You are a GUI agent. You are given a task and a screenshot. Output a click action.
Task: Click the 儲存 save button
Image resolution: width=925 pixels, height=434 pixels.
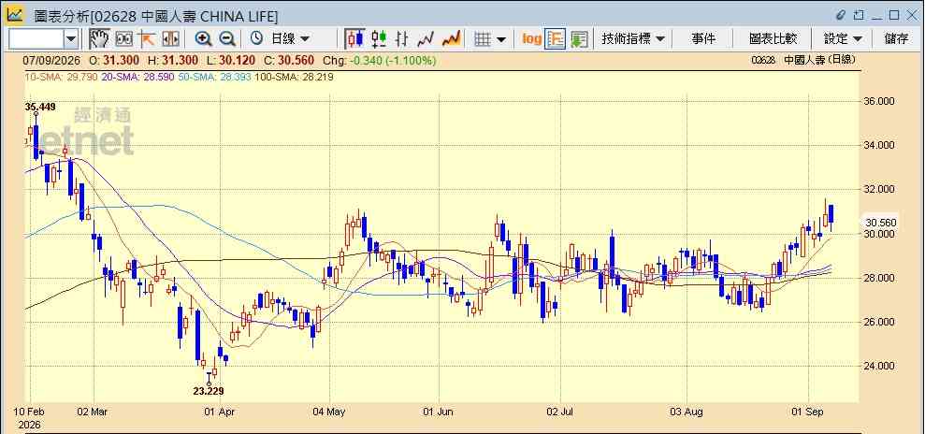coord(896,39)
